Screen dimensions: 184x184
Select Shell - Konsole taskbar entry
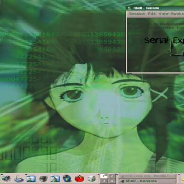pos(147,181)
